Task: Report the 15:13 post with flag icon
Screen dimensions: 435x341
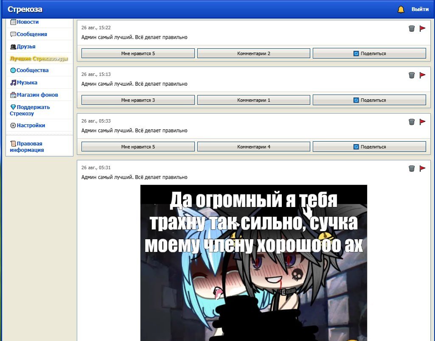Action: pos(422,75)
